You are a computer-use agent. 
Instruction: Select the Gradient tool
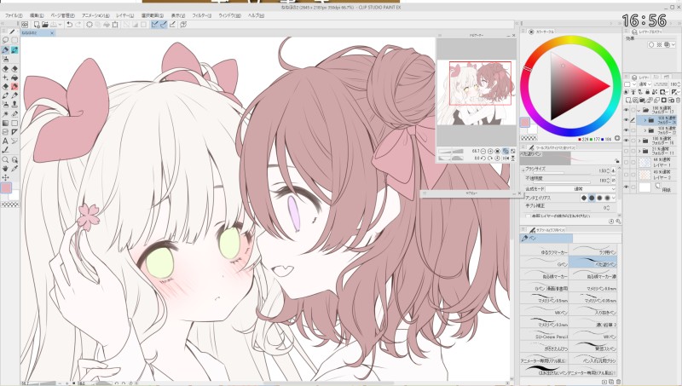pyautogui.click(x=5, y=123)
